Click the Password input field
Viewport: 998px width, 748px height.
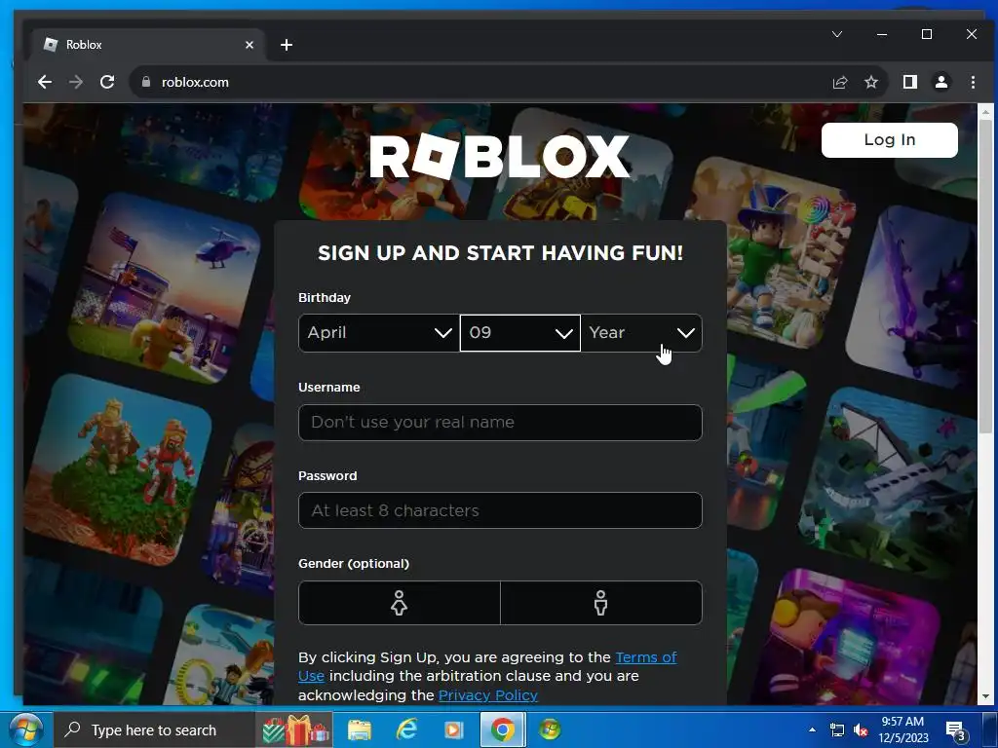tap(500, 510)
